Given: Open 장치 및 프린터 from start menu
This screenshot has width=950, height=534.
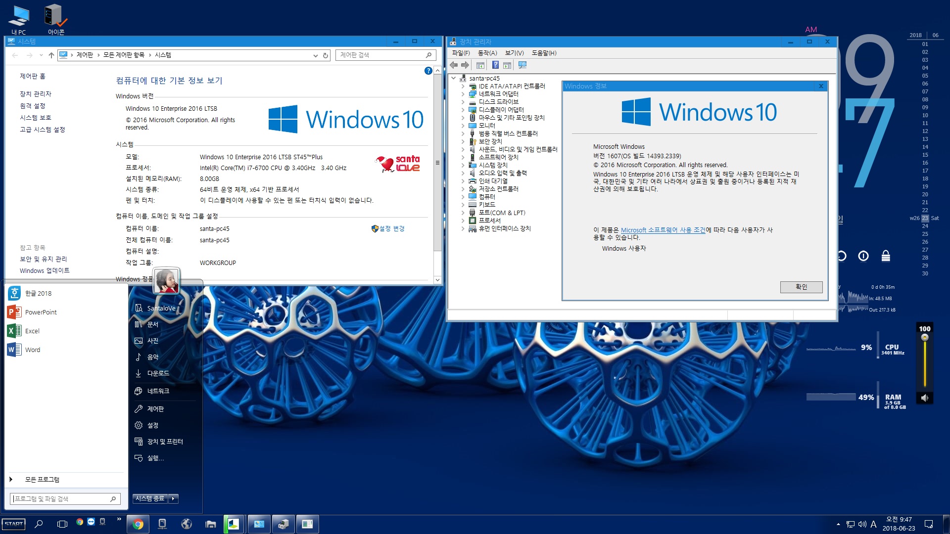Looking at the screenshot, I should click(x=165, y=442).
